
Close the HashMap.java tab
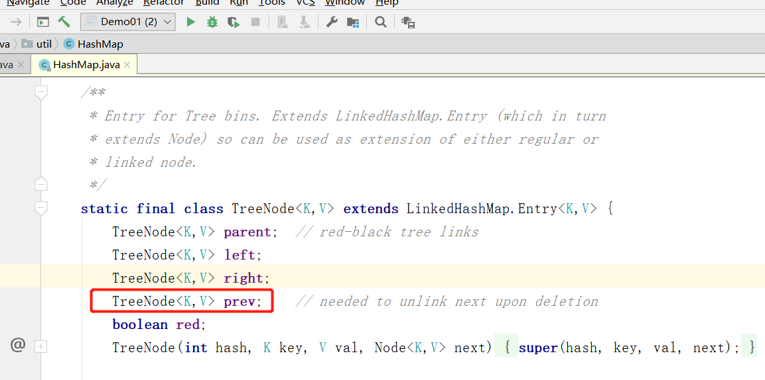pyautogui.click(x=127, y=65)
